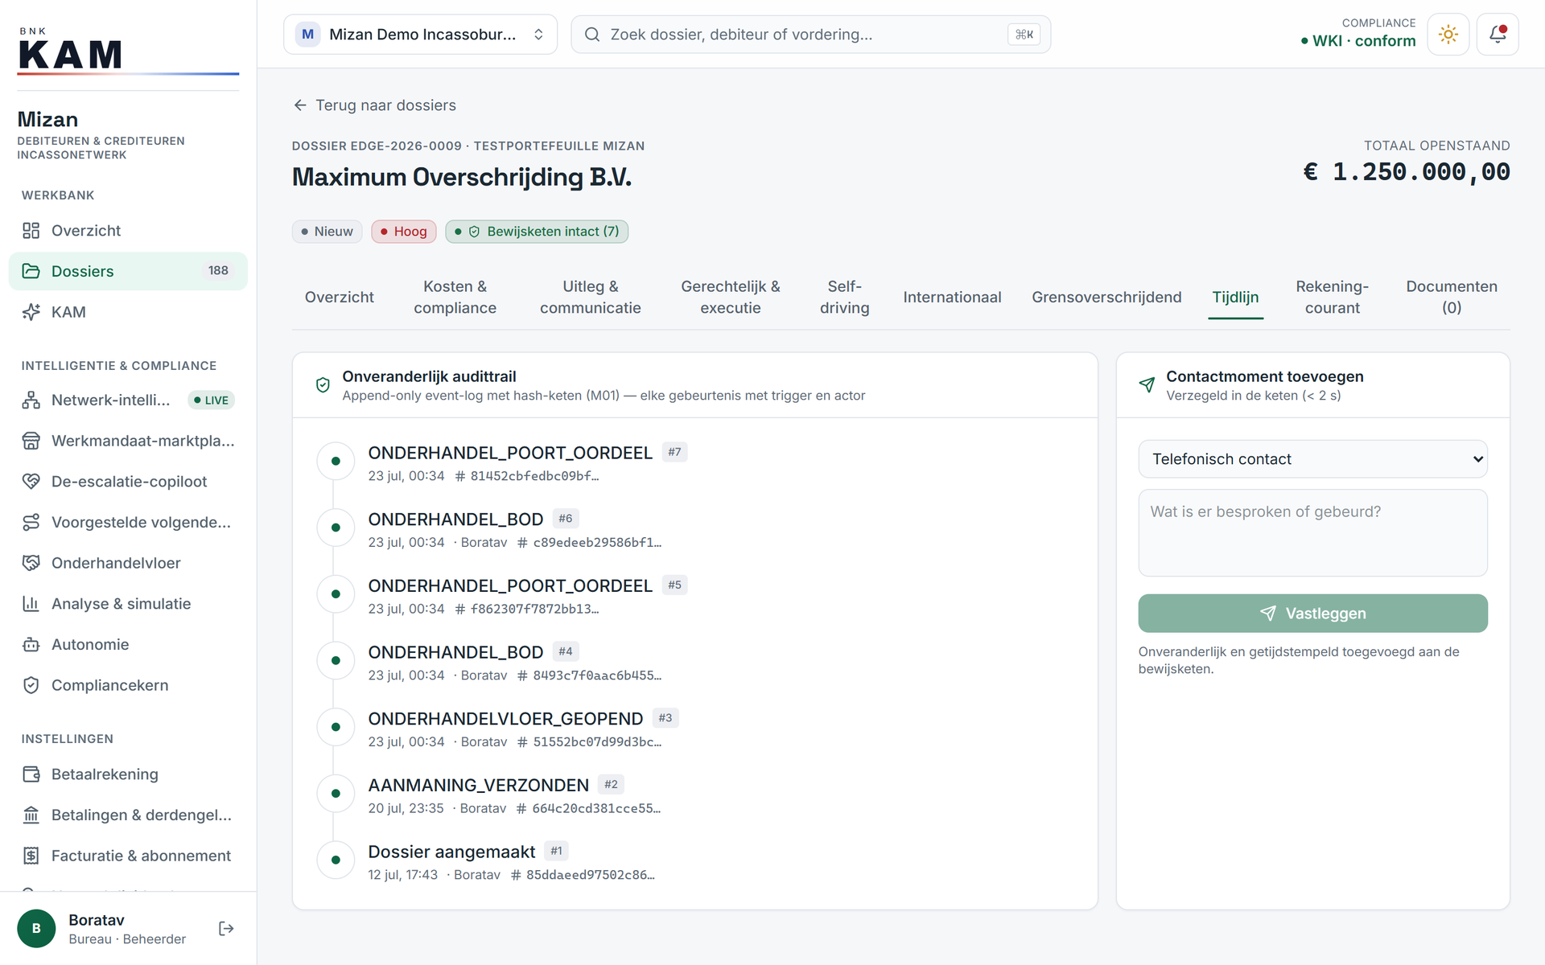The width and height of the screenshot is (1545, 965).
Task: Click the Onderhandelvloer handshake icon
Action: tap(31, 563)
